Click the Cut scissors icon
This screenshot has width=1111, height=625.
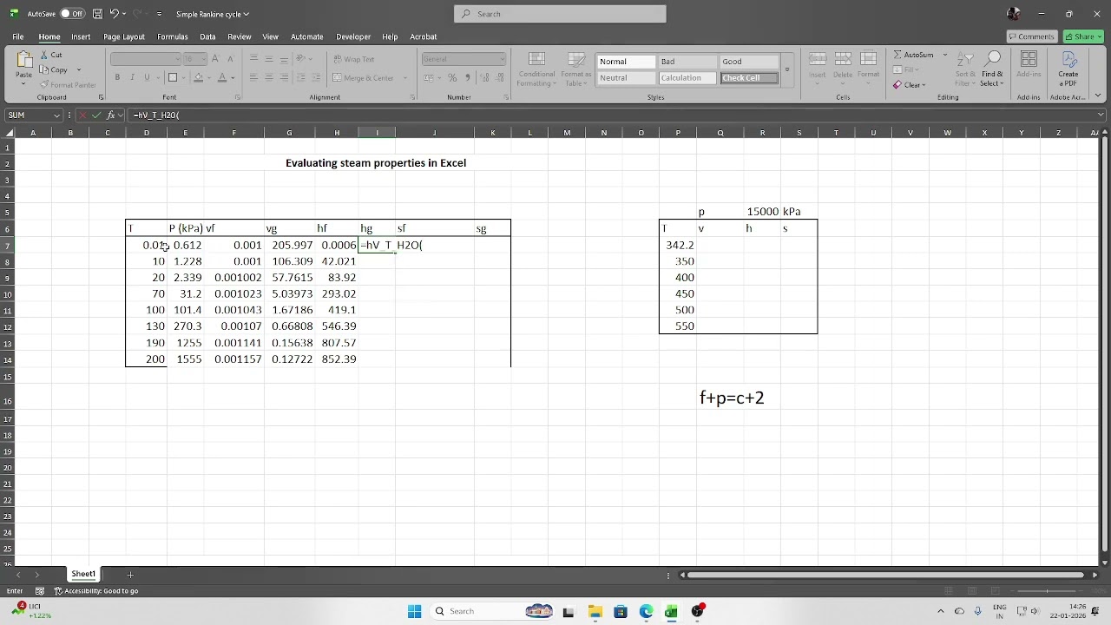pyautogui.click(x=43, y=55)
